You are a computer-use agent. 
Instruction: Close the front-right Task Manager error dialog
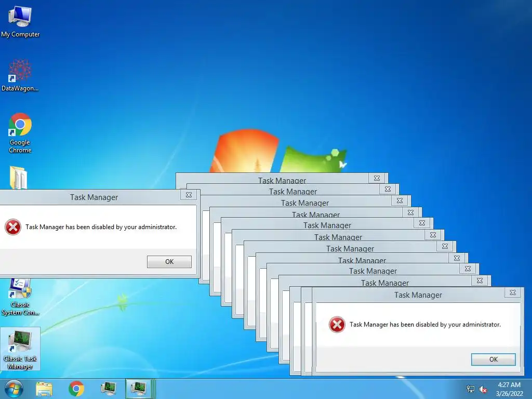[x=513, y=292]
